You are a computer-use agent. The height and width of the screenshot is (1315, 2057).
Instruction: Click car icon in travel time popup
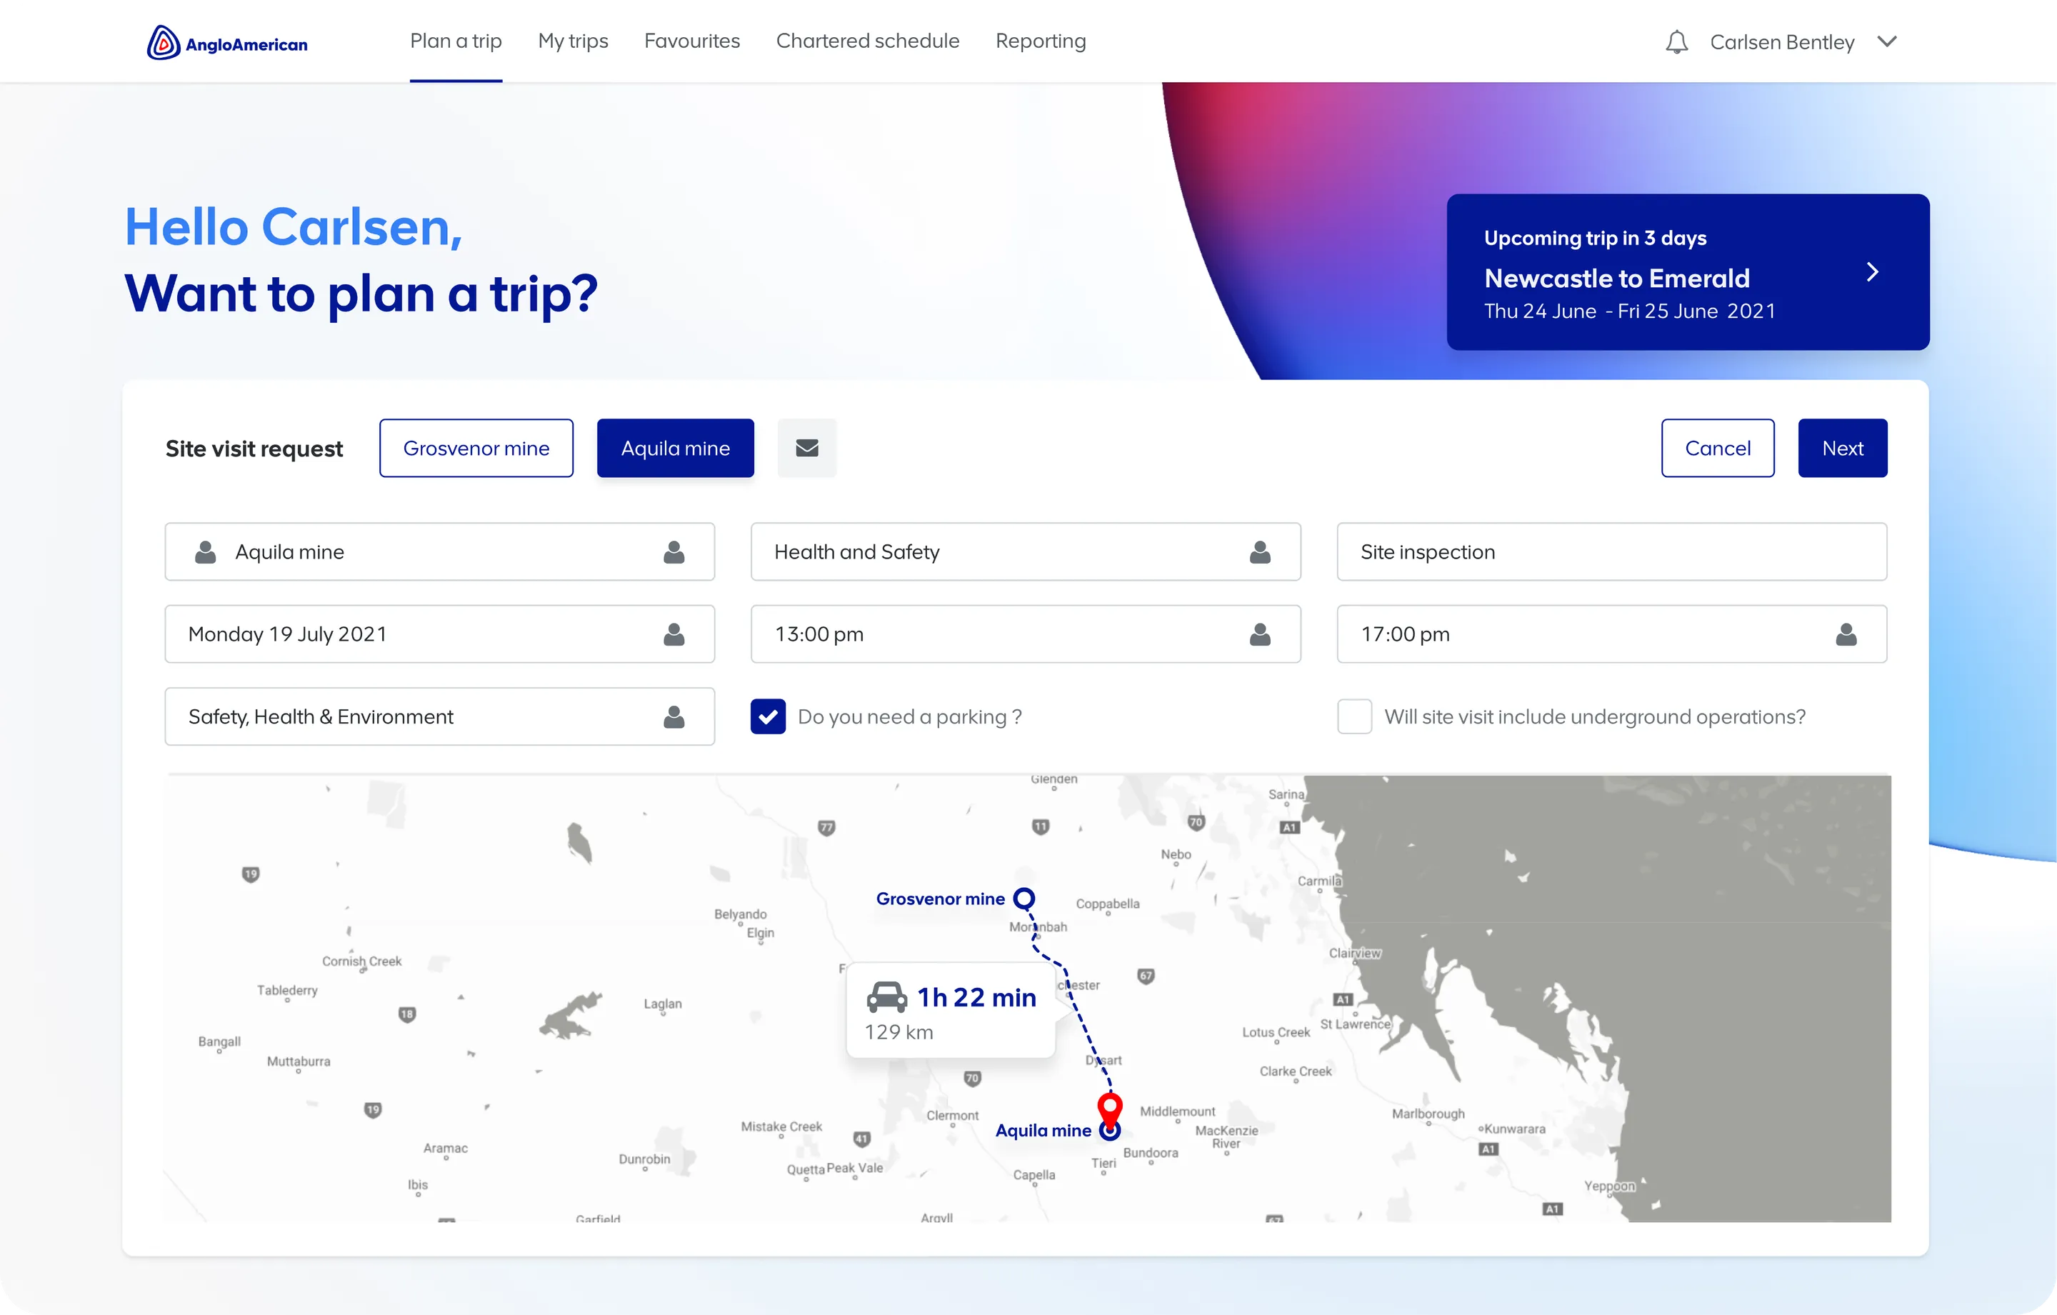(886, 996)
